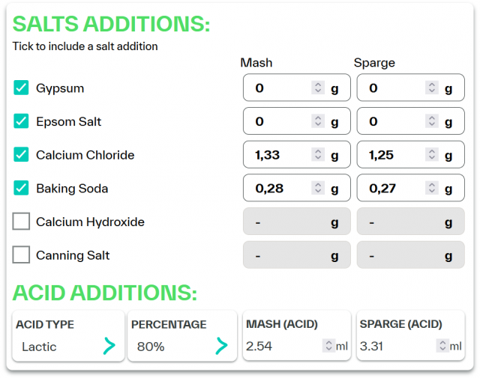Click the Mash (Acid) value field
The image size is (480, 378).
tap(281, 346)
